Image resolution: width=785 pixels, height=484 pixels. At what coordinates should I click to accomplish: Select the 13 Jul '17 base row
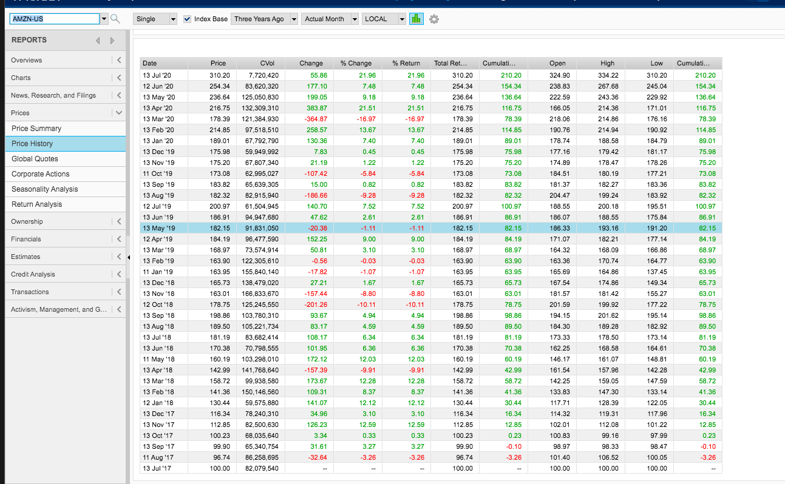tap(431, 468)
